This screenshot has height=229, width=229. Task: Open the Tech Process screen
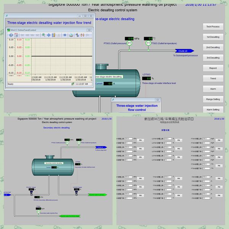click(x=213, y=27)
